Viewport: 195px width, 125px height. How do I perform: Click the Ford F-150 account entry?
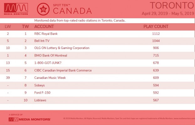click(x=42, y=93)
